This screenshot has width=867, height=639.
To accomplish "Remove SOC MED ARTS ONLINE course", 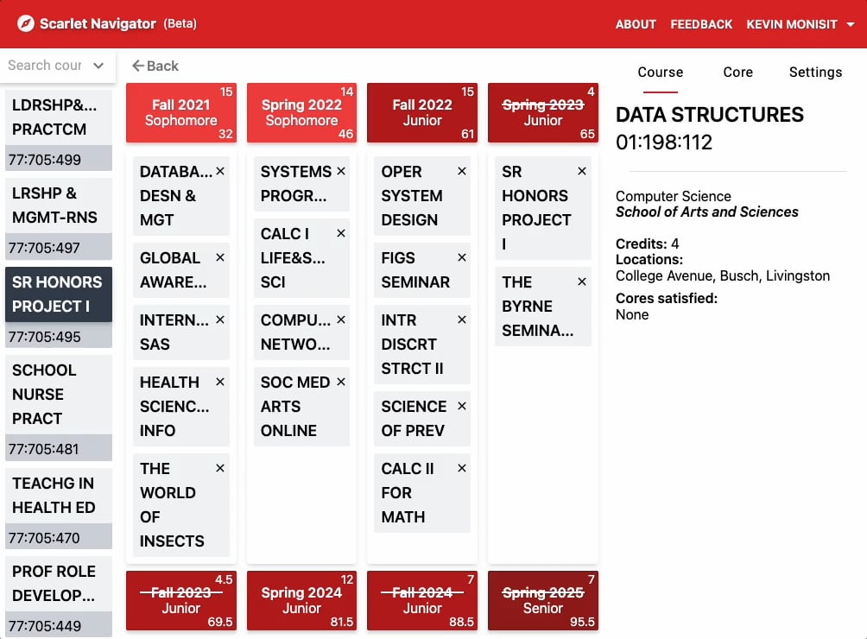I will point(341,382).
